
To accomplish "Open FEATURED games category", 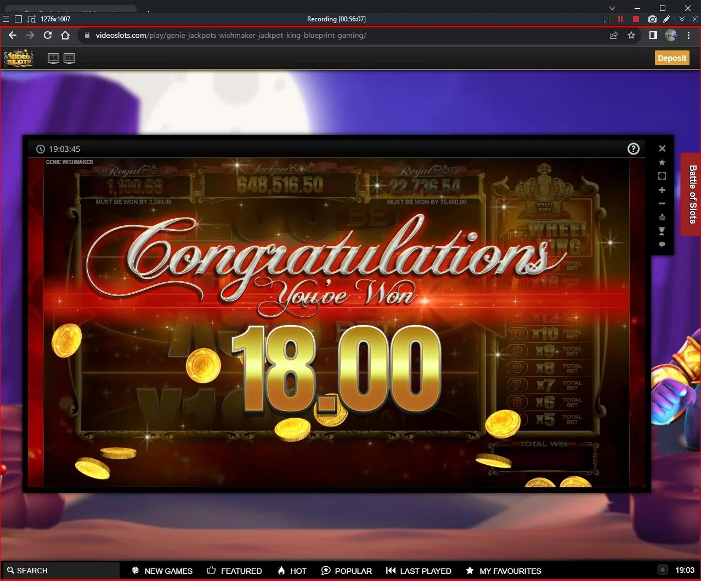I will click(235, 571).
